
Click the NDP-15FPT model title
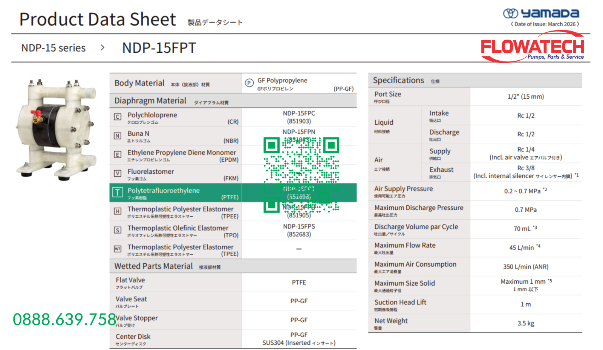pos(159,48)
